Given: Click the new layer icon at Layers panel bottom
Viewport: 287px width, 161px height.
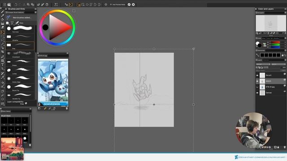Looking at the screenshot, I should pos(275,147).
